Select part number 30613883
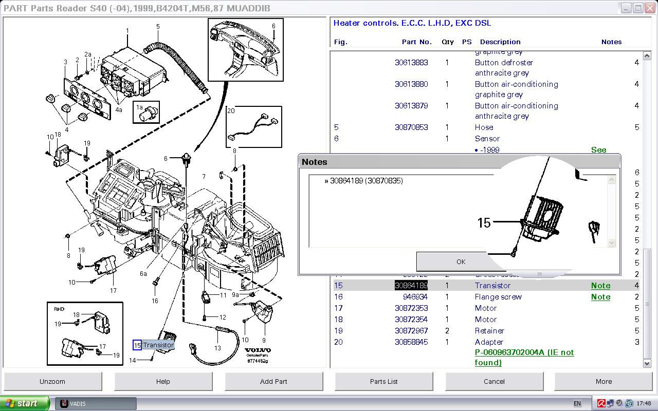 411,63
